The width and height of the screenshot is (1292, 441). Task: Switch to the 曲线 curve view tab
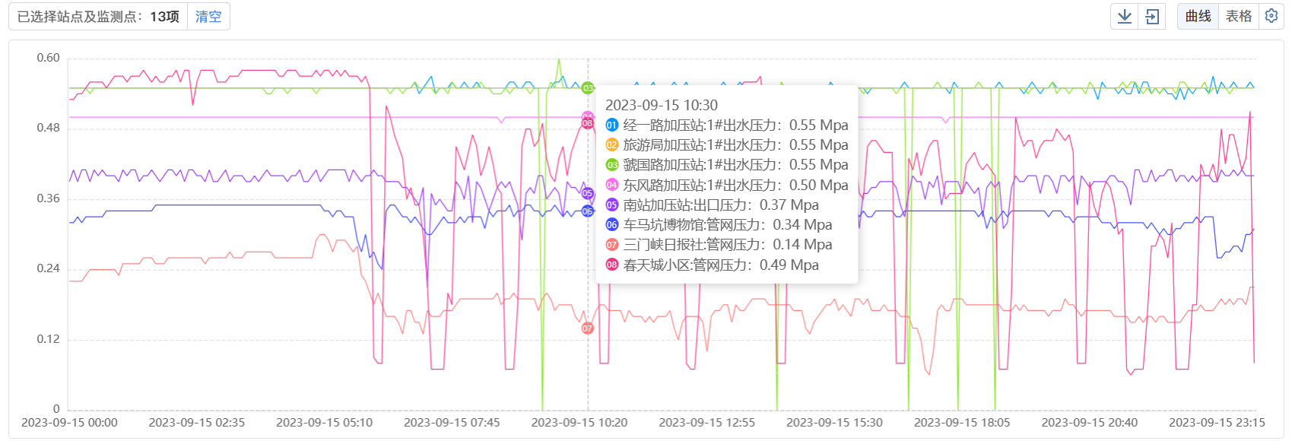[x=1198, y=16]
